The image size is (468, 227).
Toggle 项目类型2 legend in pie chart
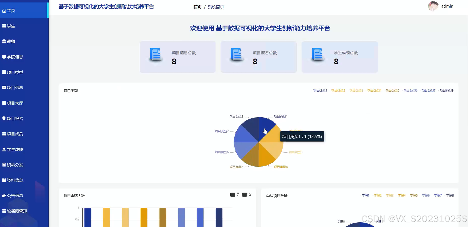click(x=337, y=91)
